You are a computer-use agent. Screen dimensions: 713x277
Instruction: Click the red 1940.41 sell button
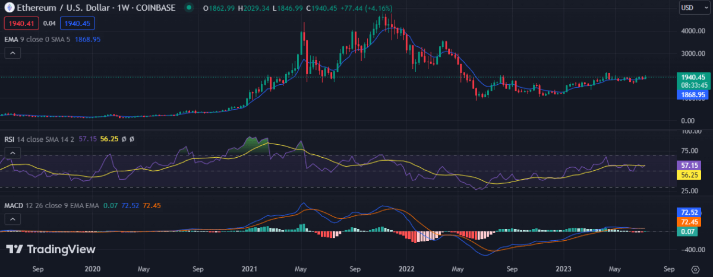point(21,23)
